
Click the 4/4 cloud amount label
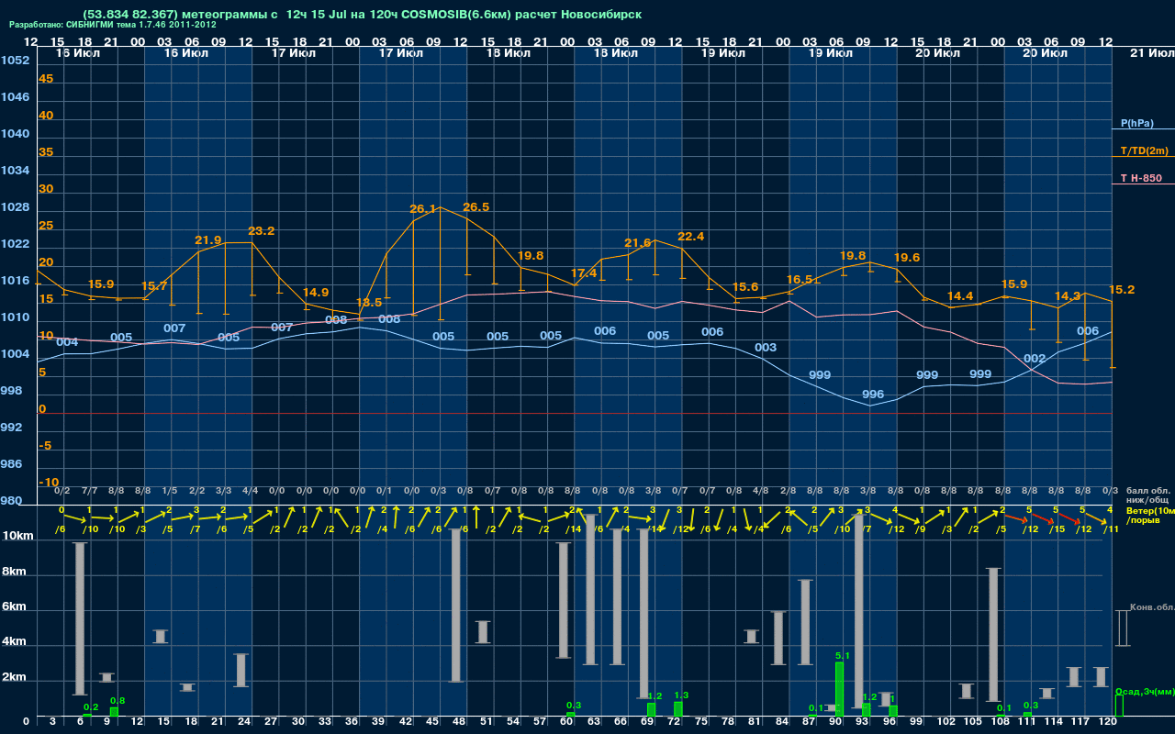[x=251, y=492]
